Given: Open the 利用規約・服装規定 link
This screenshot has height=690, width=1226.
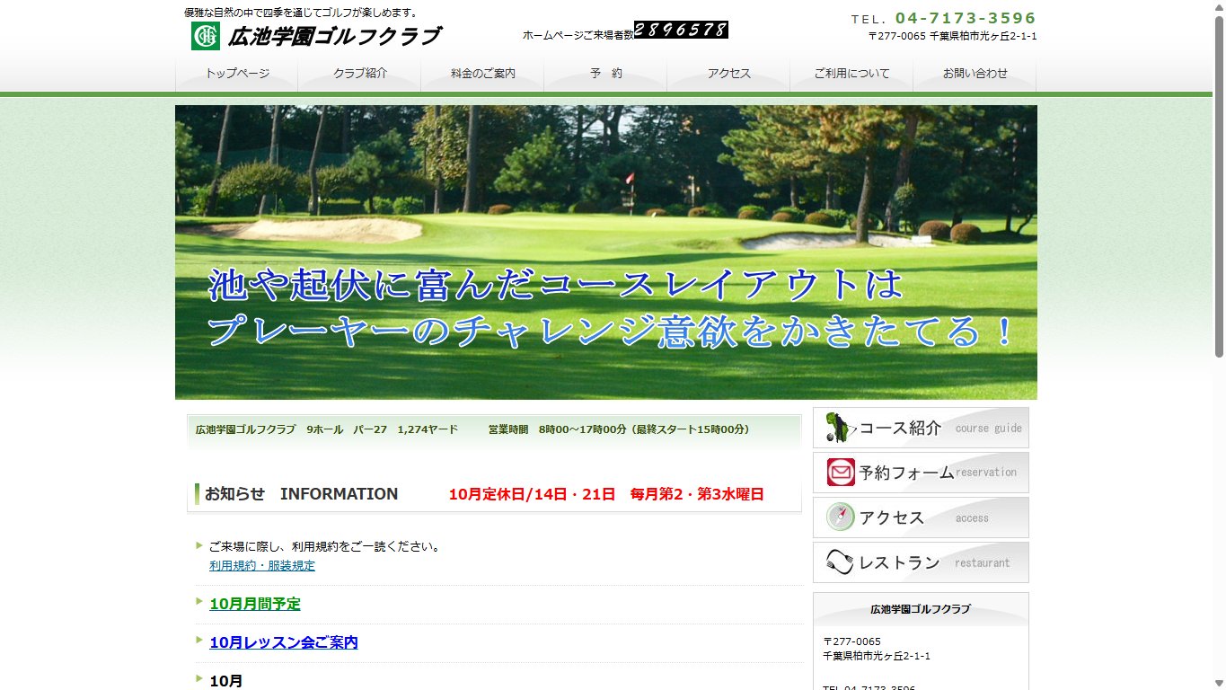Looking at the screenshot, I should click(262, 566).
